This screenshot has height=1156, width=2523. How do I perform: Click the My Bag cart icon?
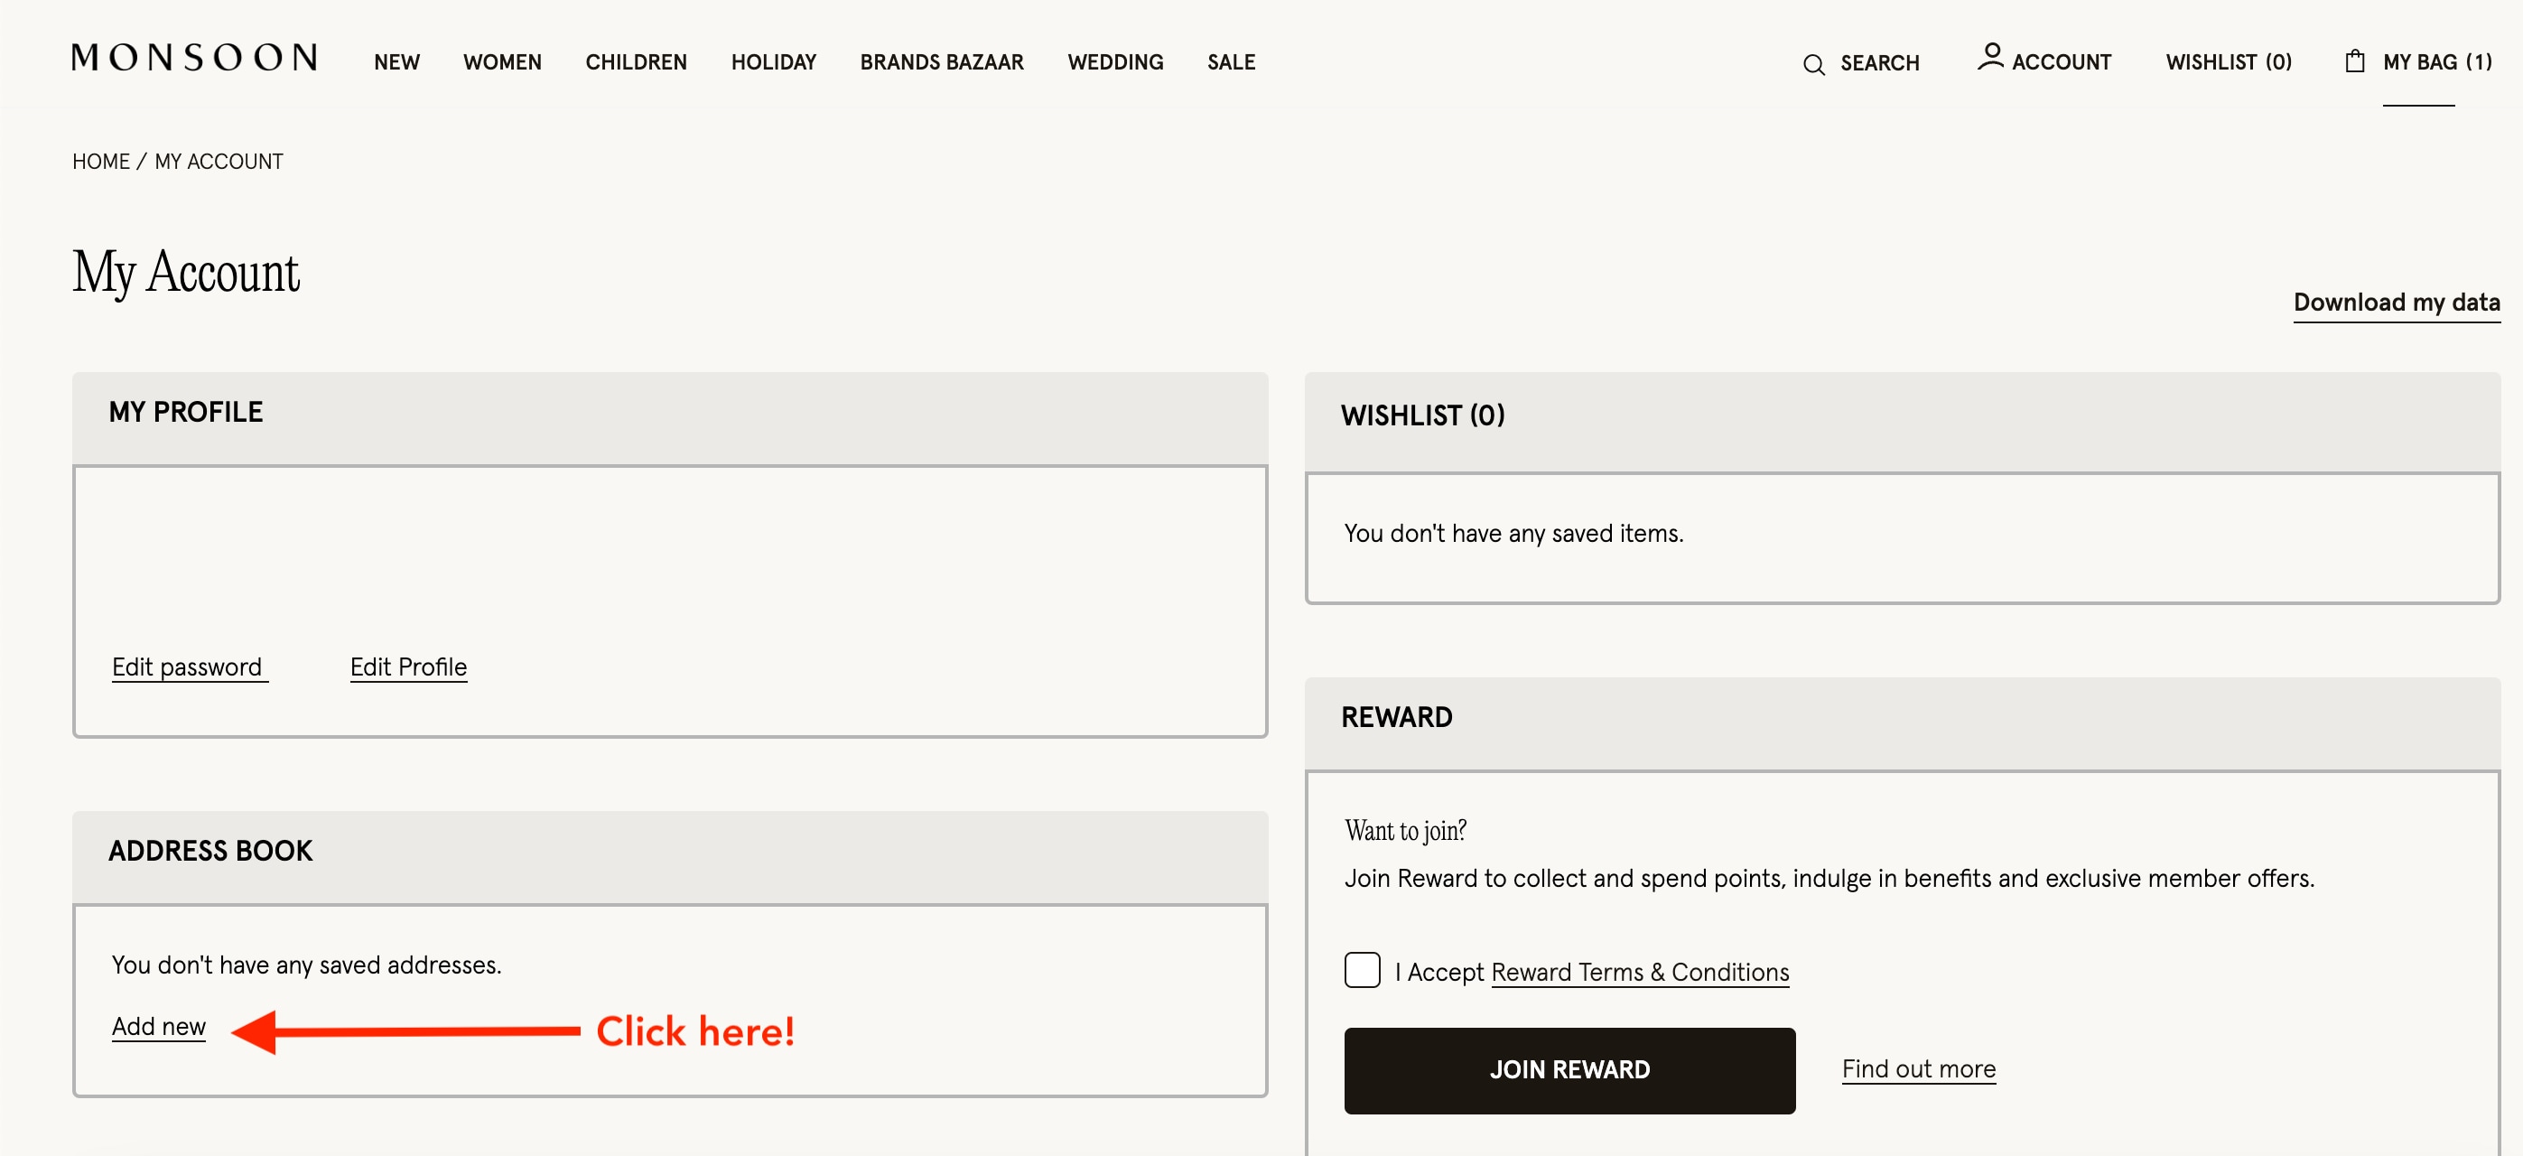tap(2352, 61)
